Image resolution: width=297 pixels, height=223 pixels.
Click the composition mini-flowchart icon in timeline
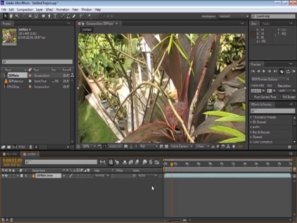coord(103,162)
